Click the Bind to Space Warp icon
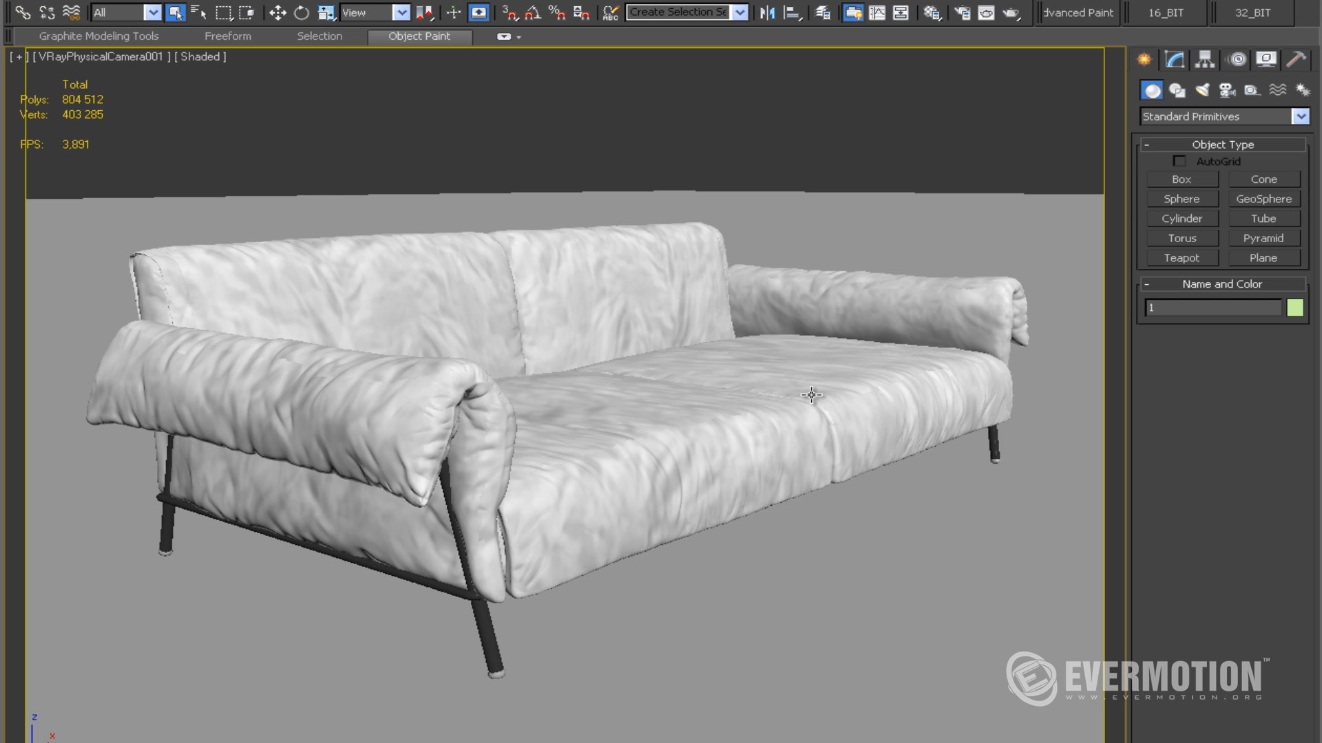This screenshot has width=1322, height=743. click(x=71, y=12)
